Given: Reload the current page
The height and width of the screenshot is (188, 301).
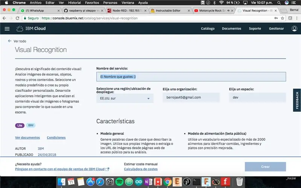Looking at the screenshot, I should [17, 18].
